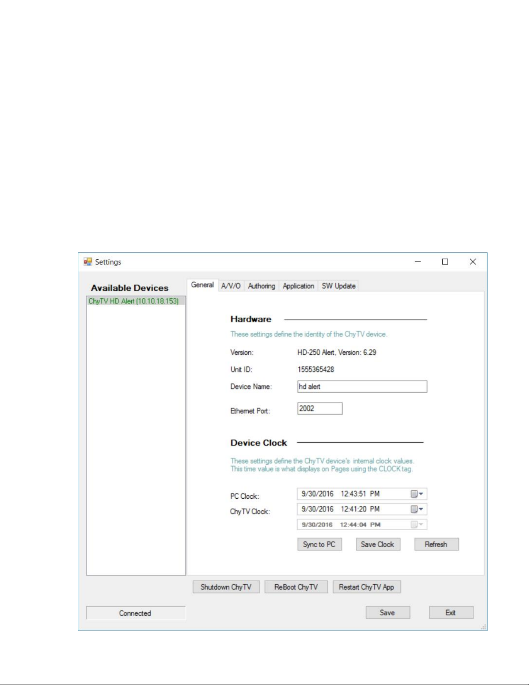Close the Settings window

tap(473, 262)
